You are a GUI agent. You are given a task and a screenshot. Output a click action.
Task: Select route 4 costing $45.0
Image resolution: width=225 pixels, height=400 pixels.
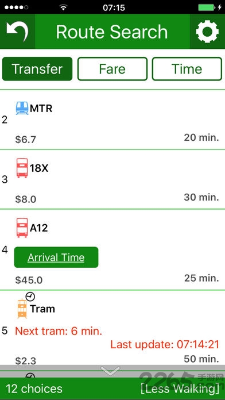click(113, 250)
